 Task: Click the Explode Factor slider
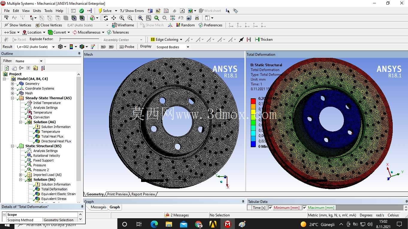click(79, 40)
